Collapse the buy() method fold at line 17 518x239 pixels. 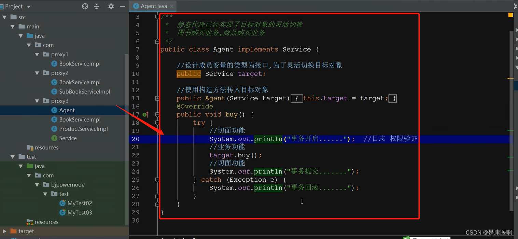[x=157, y=115]
